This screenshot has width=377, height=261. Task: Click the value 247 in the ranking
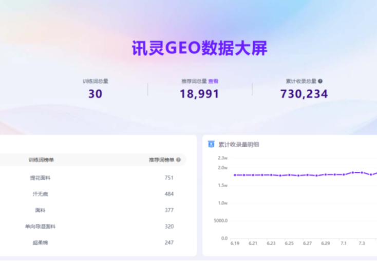tap(169, 243)
